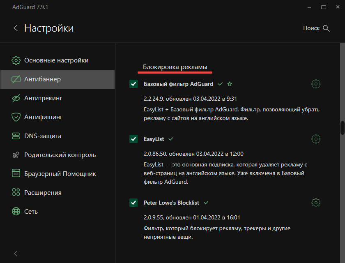Open gear settings for Peter Lowe's Blocklist

pos(316,203)
